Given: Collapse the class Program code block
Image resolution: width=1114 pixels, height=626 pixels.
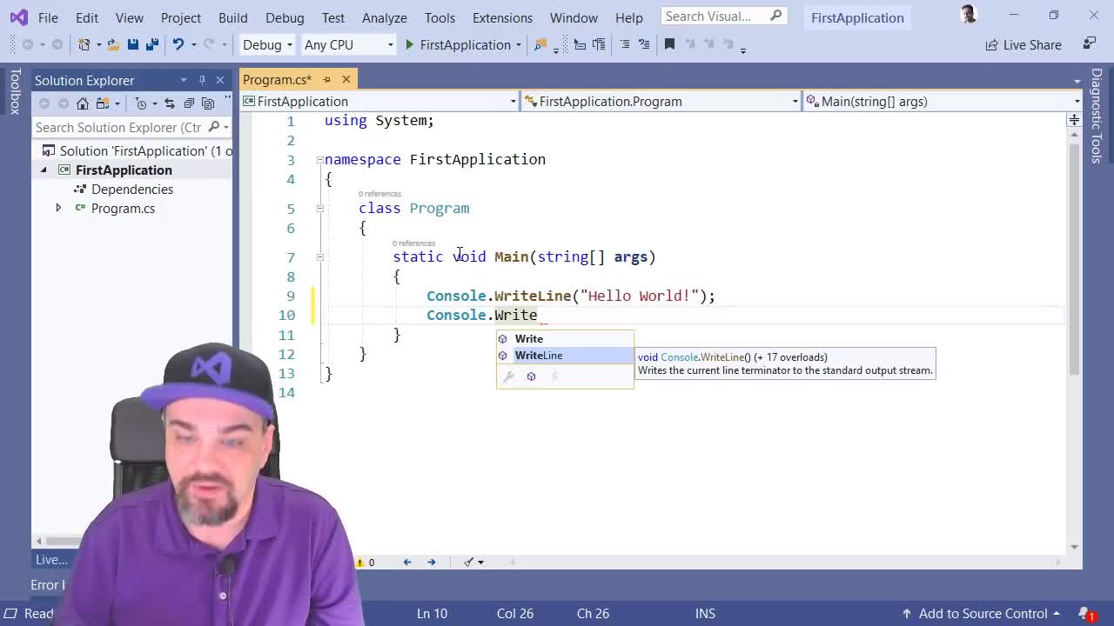Looking at the screenshot, I should [x=319, y=209].
